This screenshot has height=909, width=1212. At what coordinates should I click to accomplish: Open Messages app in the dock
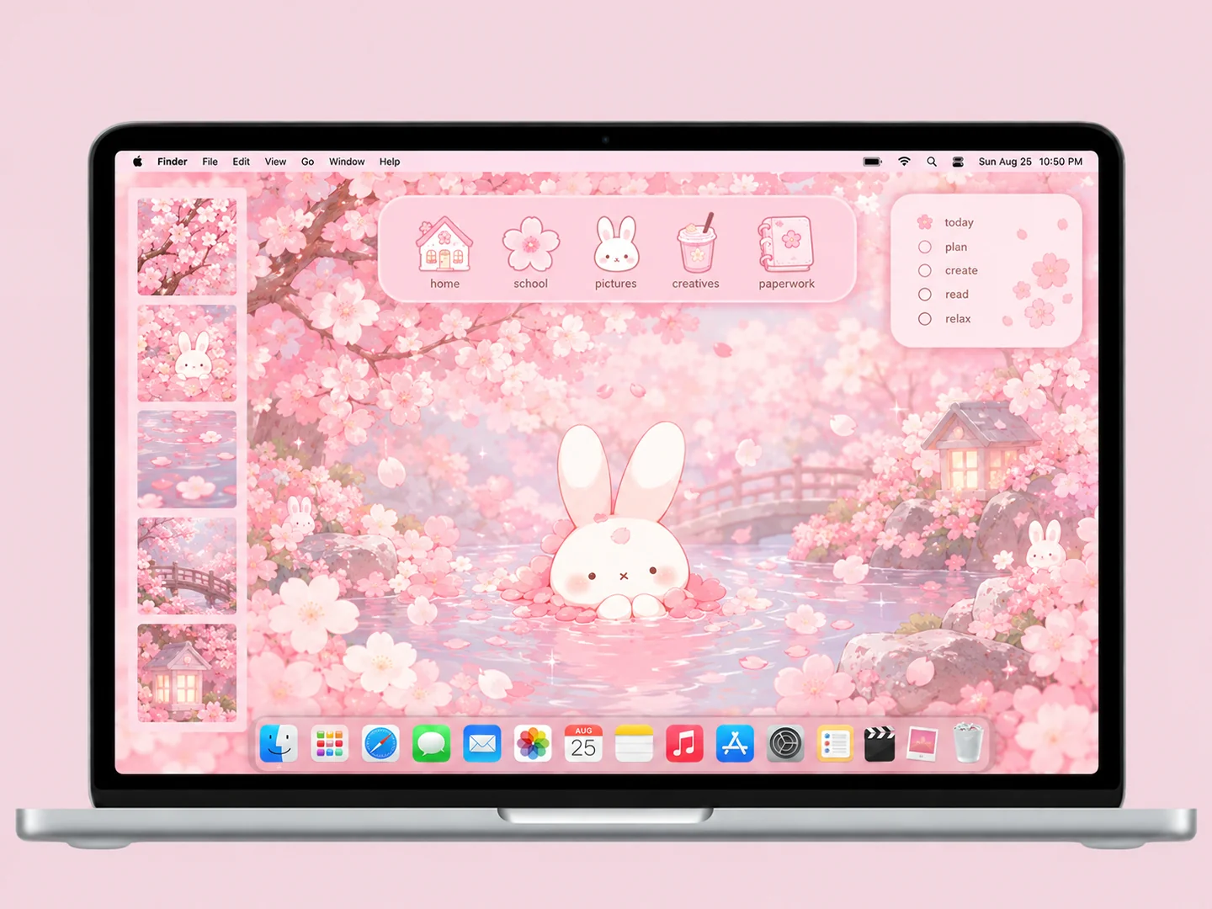click(x=431, y=744)
